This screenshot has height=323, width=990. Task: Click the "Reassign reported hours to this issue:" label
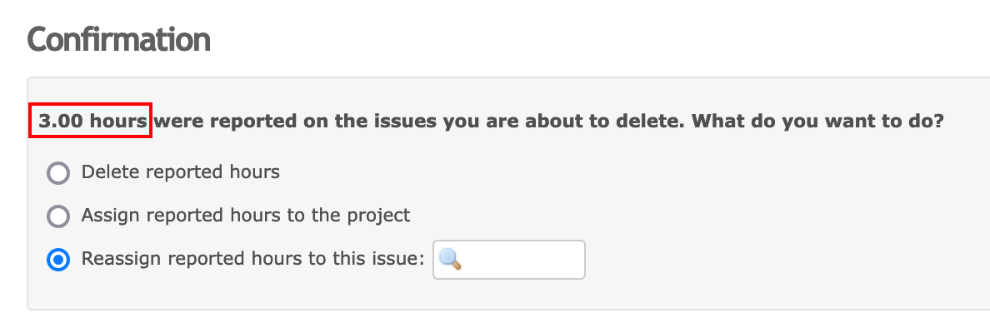coord(252,259)
